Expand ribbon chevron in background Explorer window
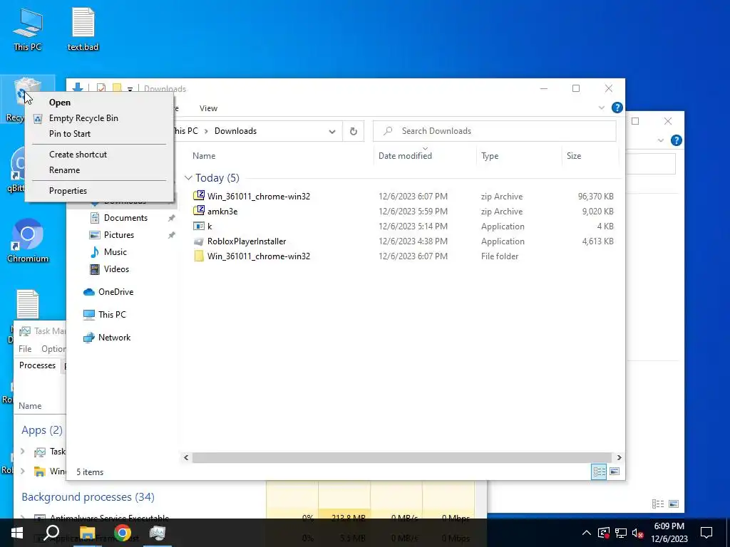Screen dimensions: 730x547 point(661,140)
